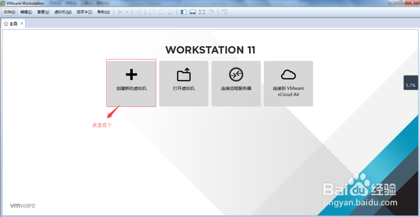Click 连接到 VMware vCloud Air label
The width and height of the screenshot is (420, 217).
point(289,91)
